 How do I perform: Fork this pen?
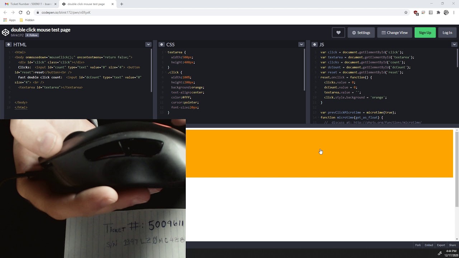point(418,245)
